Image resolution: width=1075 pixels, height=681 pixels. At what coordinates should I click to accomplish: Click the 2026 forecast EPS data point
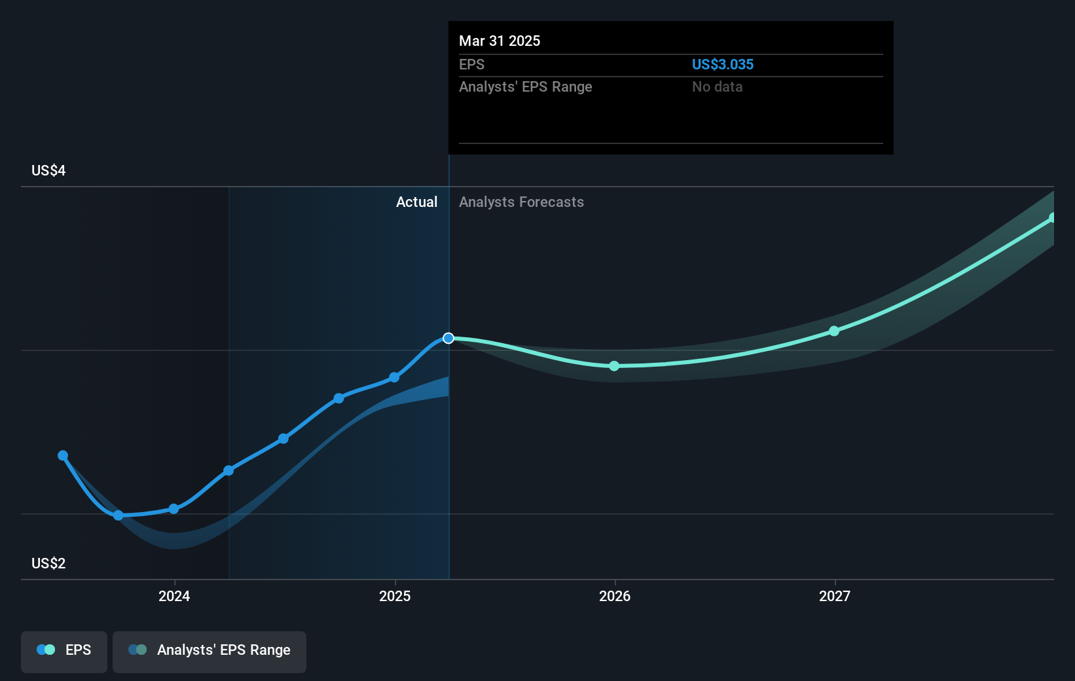coord(614,366)
